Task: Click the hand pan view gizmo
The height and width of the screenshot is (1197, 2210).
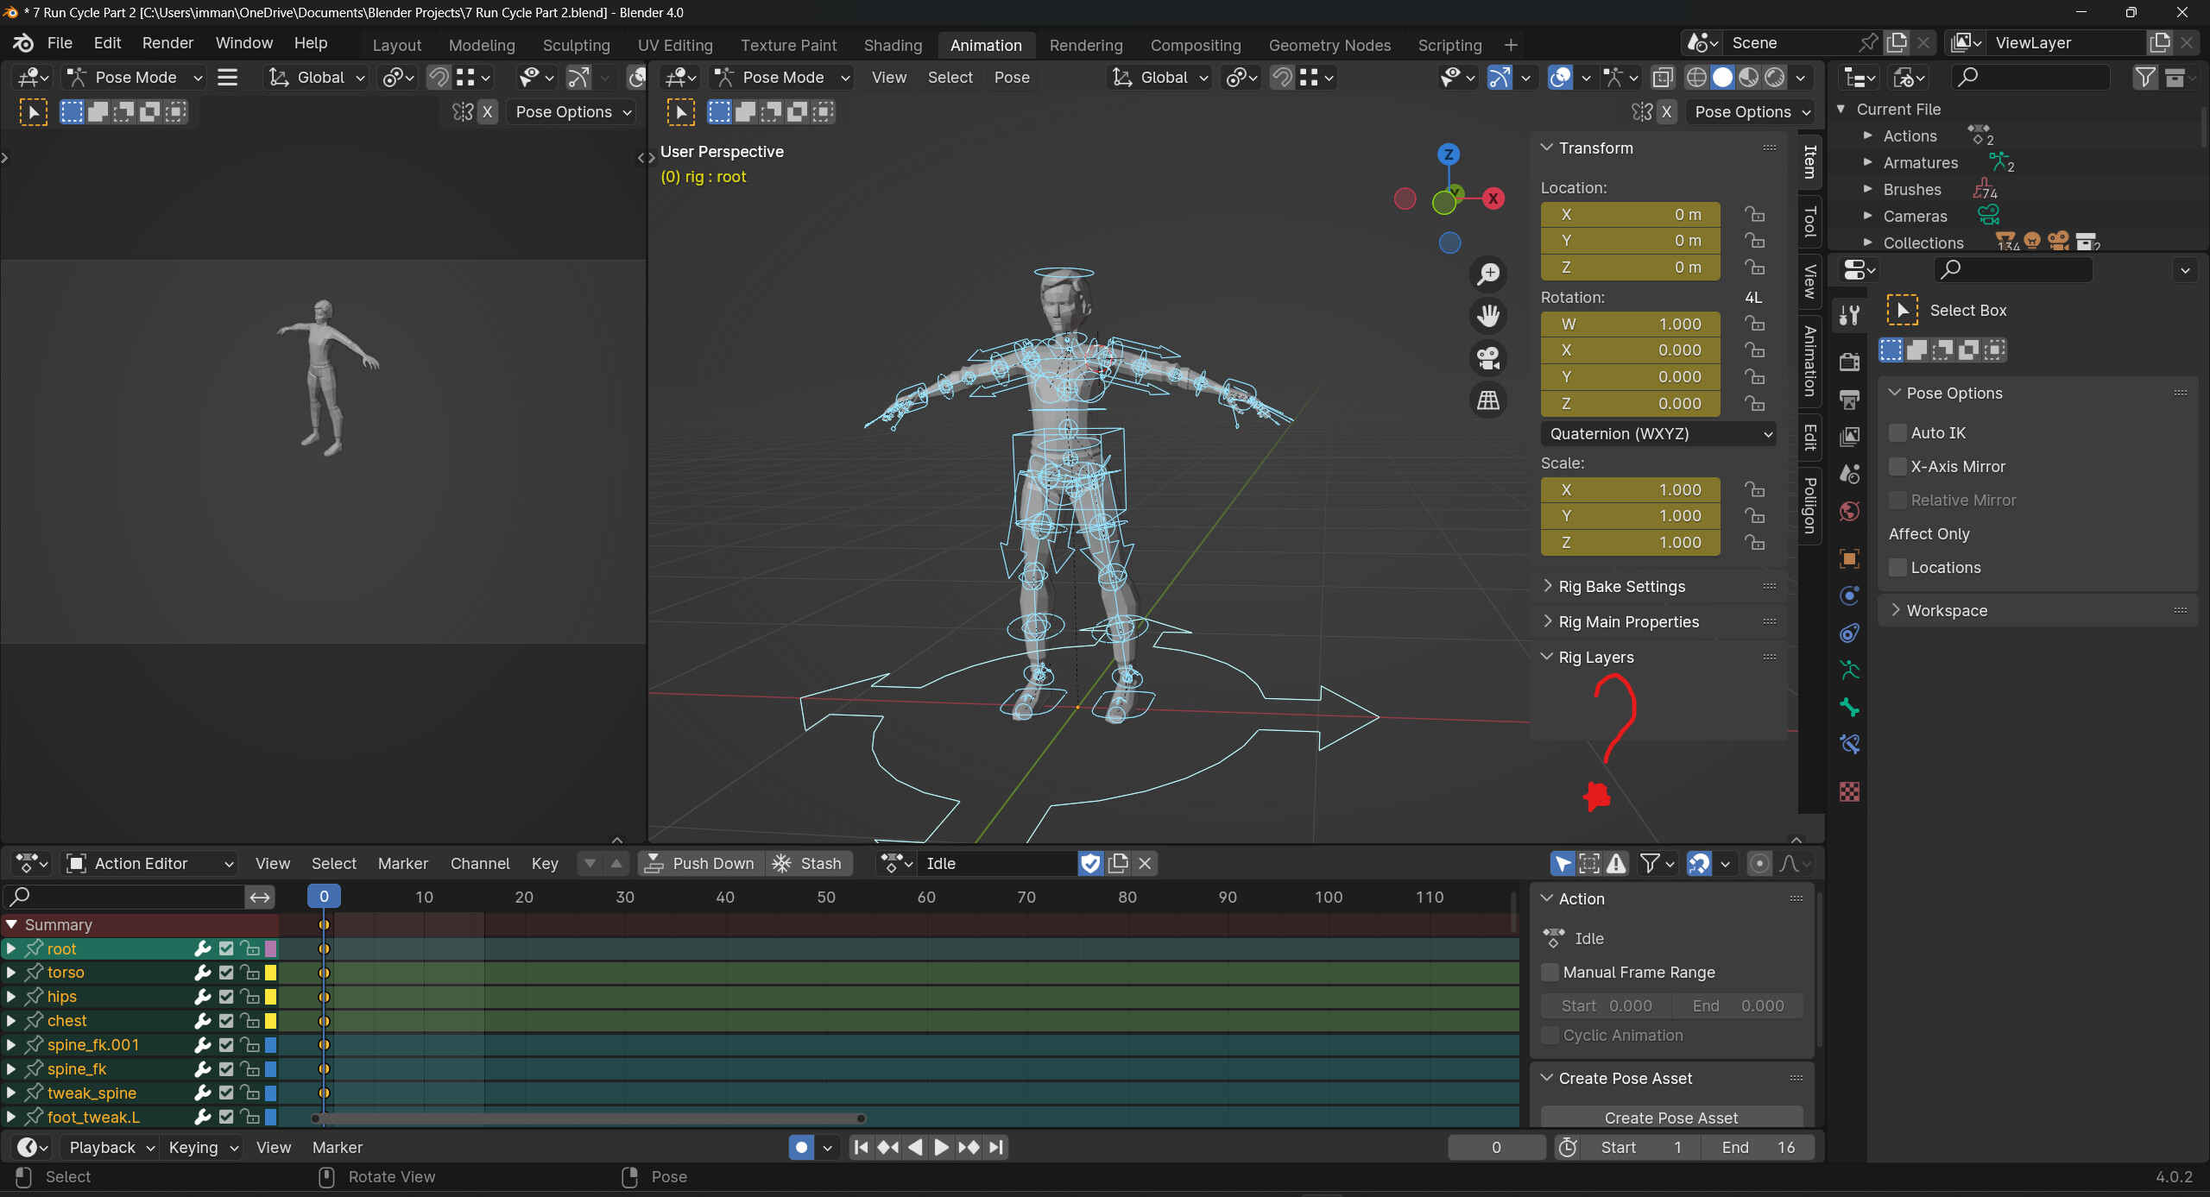Action: 1488,316
